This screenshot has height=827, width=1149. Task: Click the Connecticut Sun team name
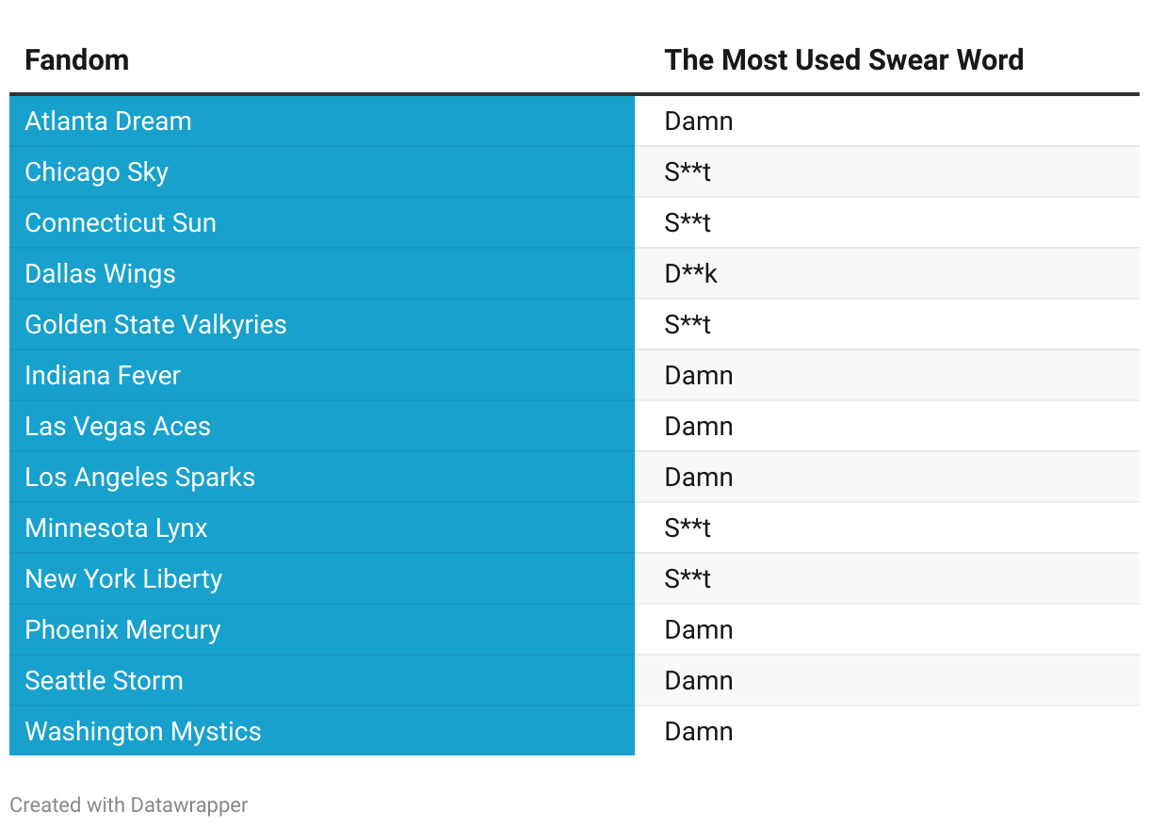pyautogui.click(x=121, y=223)
